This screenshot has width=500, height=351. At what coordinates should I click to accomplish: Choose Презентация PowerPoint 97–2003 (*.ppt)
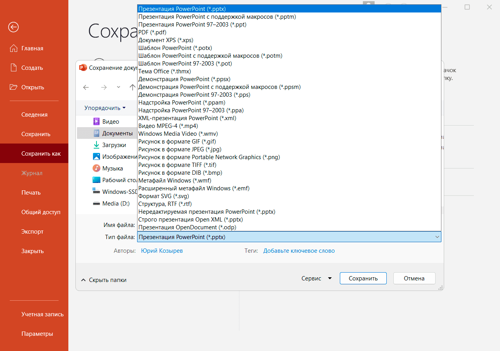coord(289,25)
